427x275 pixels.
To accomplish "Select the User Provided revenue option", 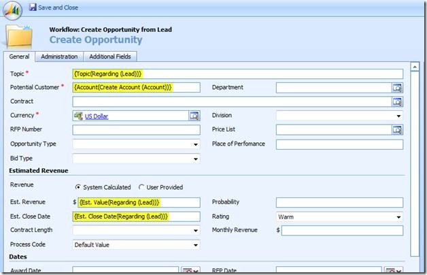I will coord(141,187).
